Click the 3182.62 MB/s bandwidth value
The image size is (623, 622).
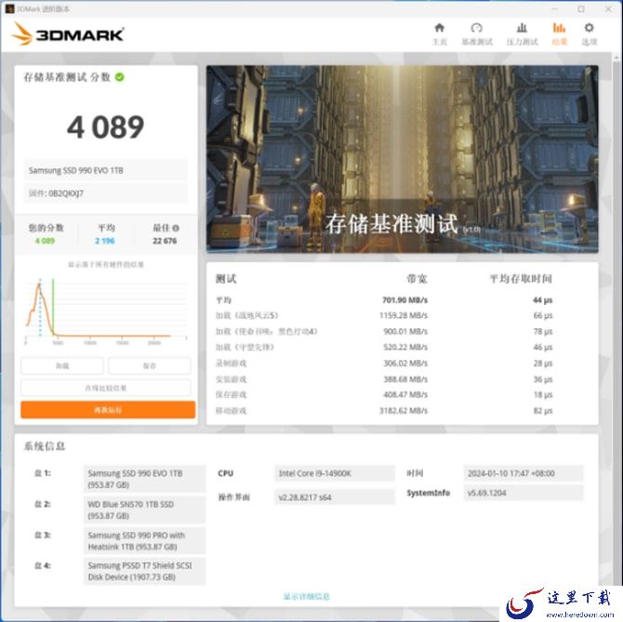point(404,410)
